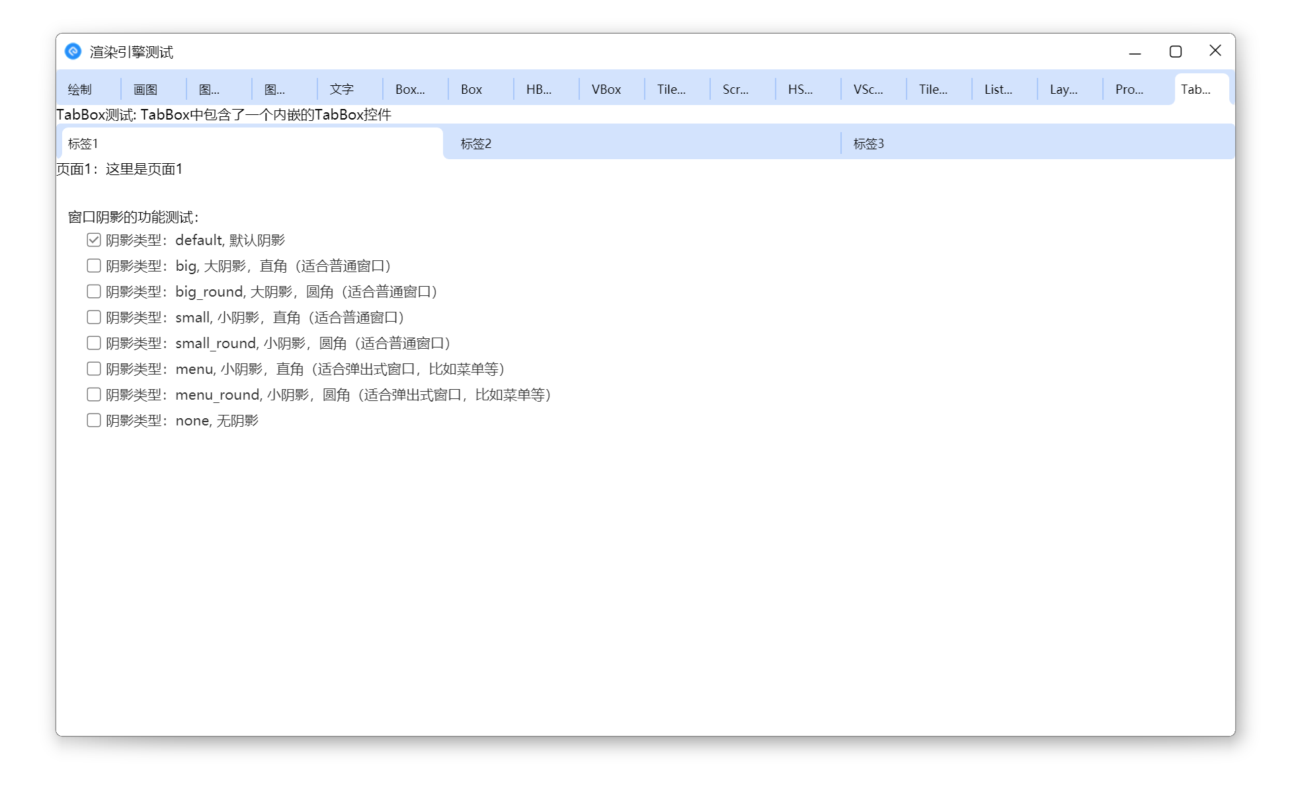Open the 画图 tab
This screenshot has width=1292, height=798.
coord(145,89)
